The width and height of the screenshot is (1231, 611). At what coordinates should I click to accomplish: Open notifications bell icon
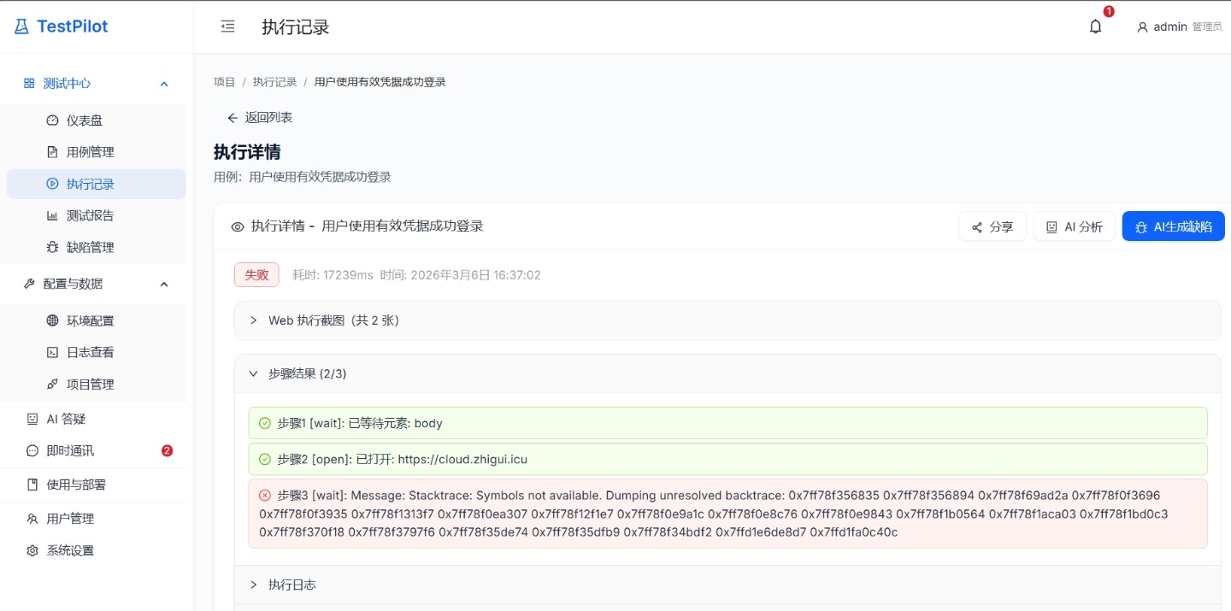[x=1095, y=26]
